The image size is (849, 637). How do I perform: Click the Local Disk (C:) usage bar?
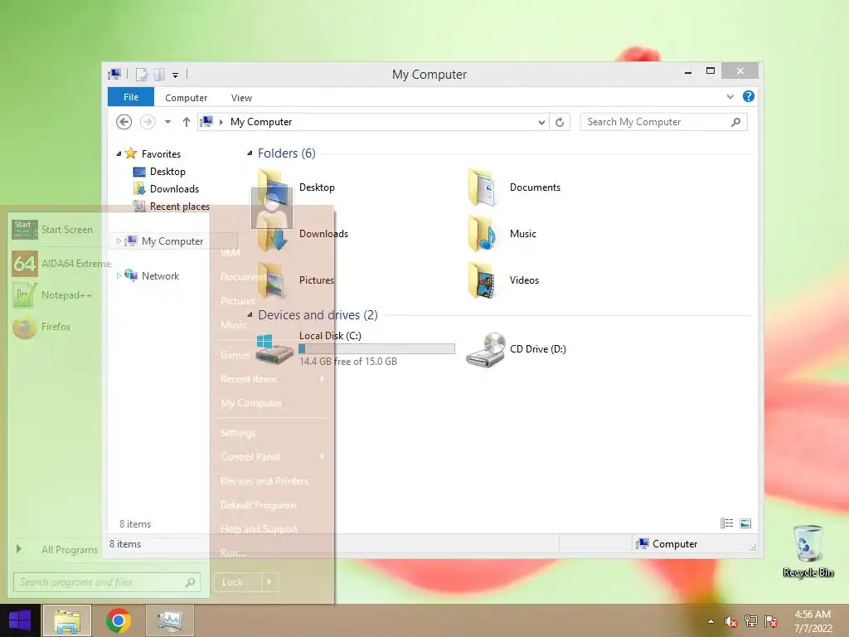pos(377,349)
